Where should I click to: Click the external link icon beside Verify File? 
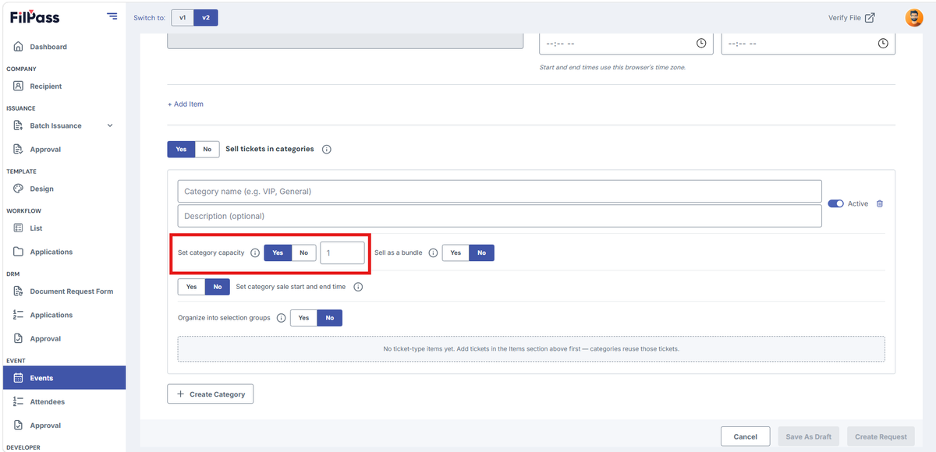[870, 18]
